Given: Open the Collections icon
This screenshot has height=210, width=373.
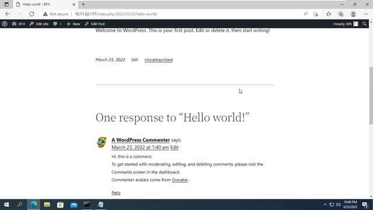Looking at the screenshot, I should click(x=340, y=14).
